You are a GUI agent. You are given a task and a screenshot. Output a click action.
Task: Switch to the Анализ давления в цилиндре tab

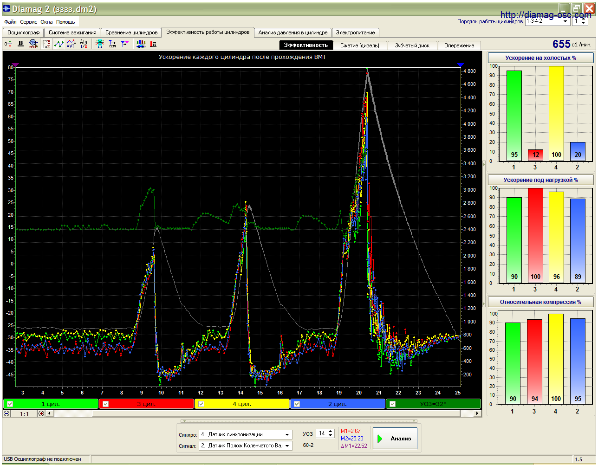point(293,32)
